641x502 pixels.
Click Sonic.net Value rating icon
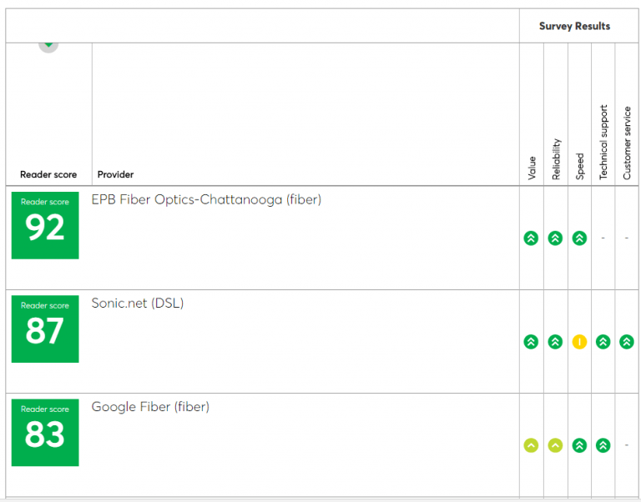[531, 341]
